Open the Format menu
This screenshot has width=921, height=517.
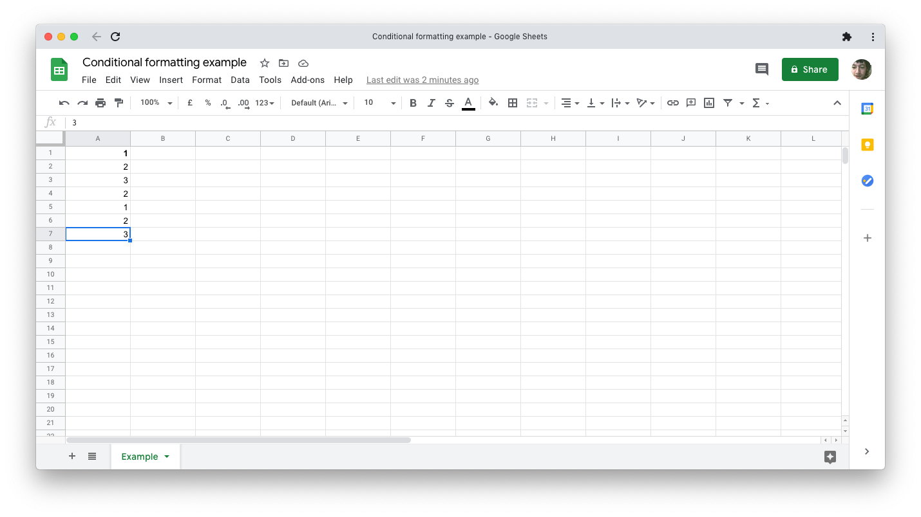207,80
